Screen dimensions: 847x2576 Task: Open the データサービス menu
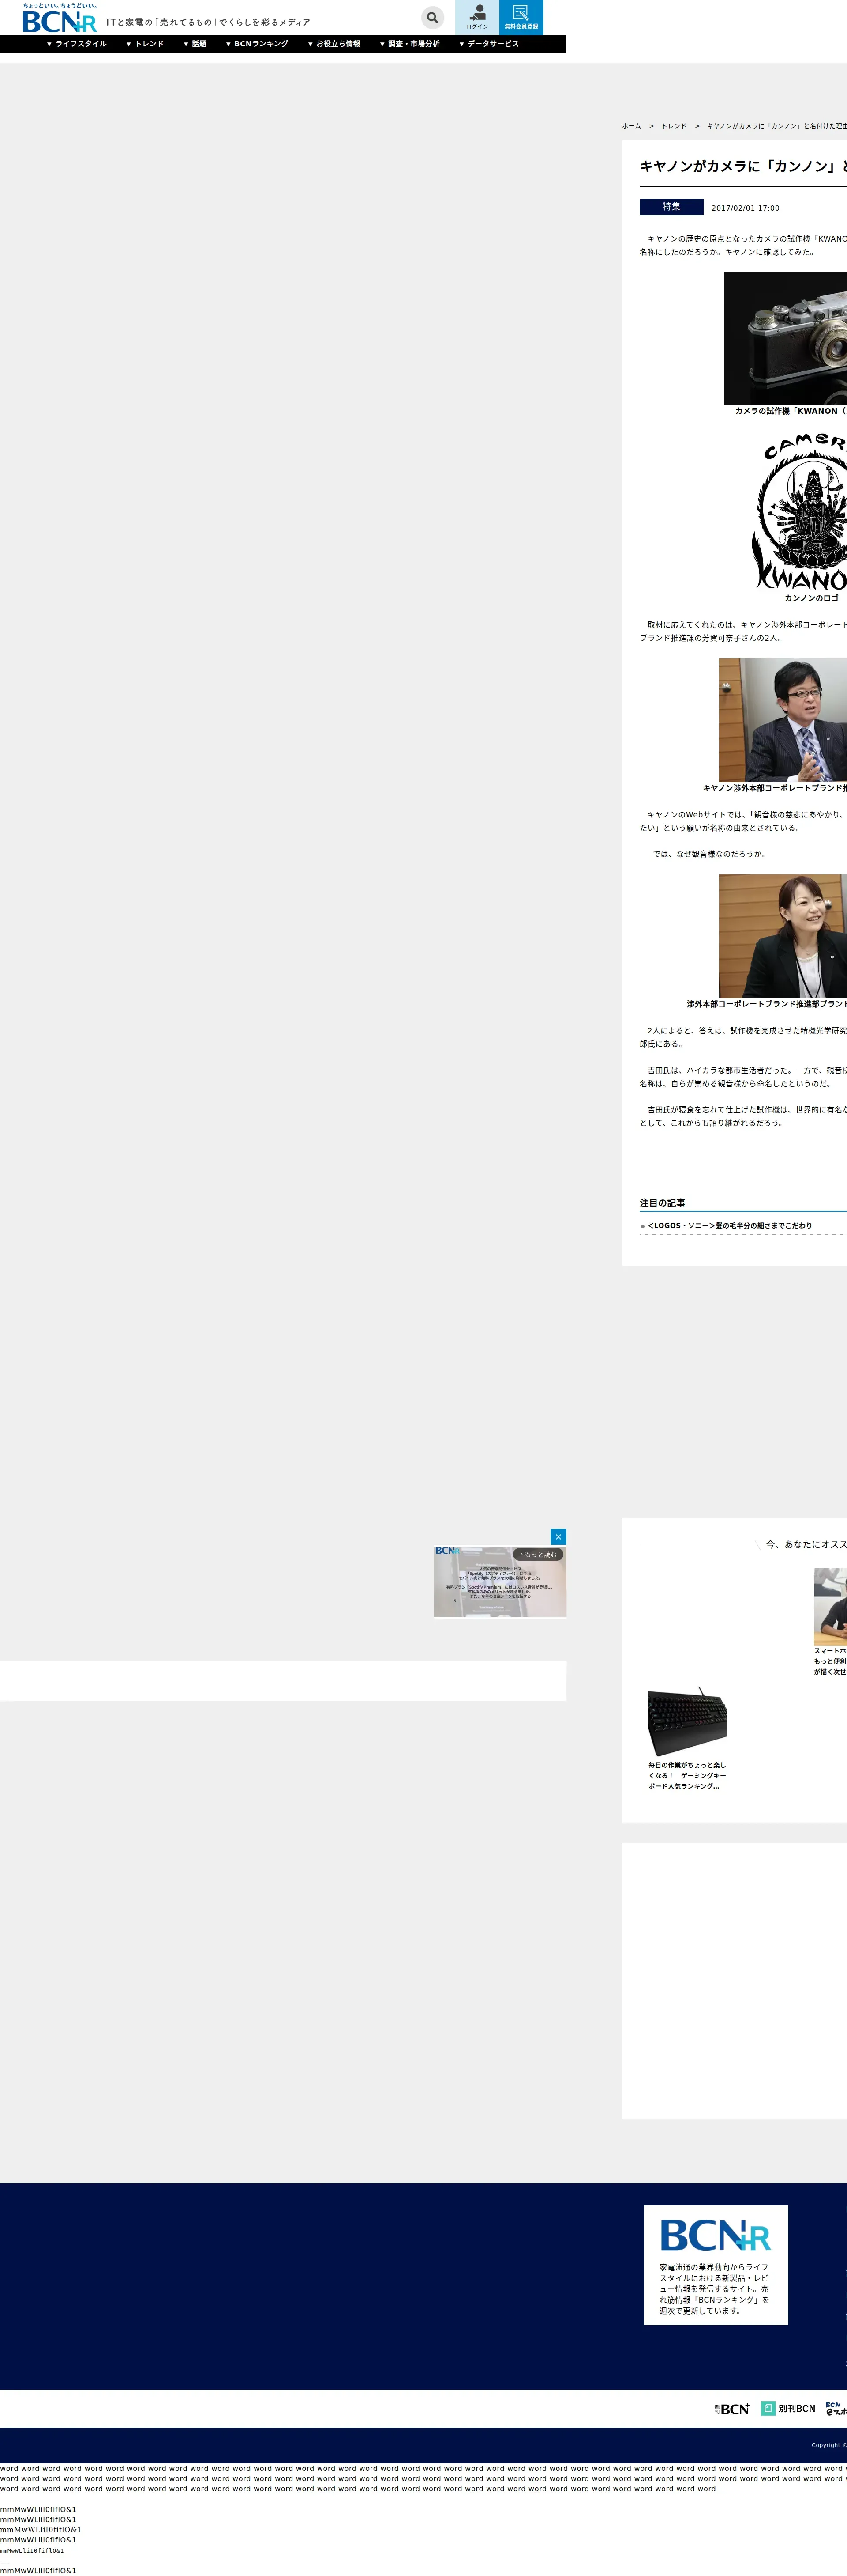[488, 44]
